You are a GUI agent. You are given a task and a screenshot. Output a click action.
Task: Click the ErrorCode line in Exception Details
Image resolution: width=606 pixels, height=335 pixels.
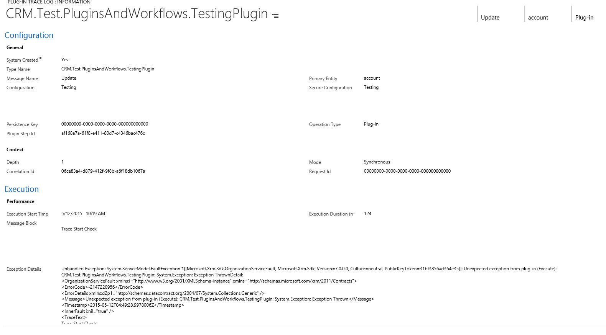coord(102,287)
